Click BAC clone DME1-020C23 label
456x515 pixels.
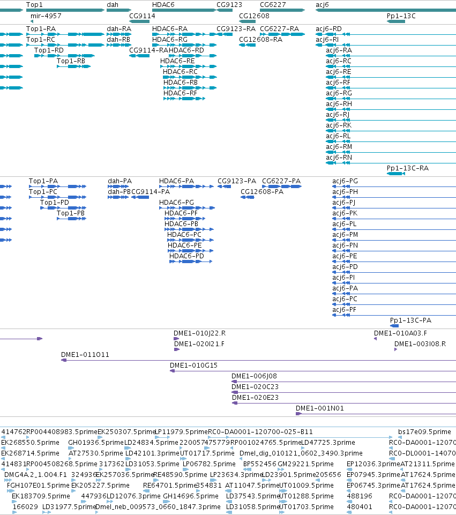(255, 386)
